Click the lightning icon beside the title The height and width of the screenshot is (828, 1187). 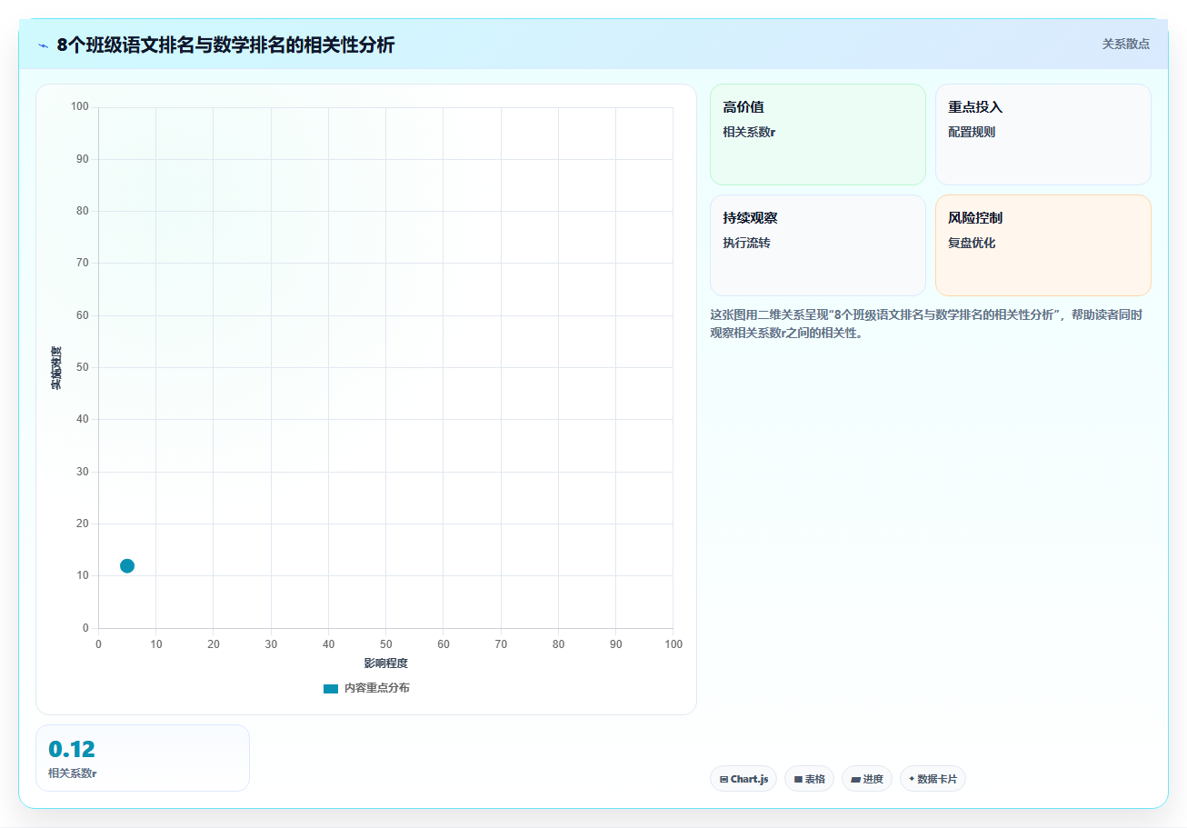coord(43,45)
